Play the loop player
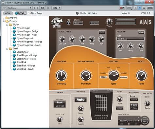155x129 pixels. pos(129,124)
